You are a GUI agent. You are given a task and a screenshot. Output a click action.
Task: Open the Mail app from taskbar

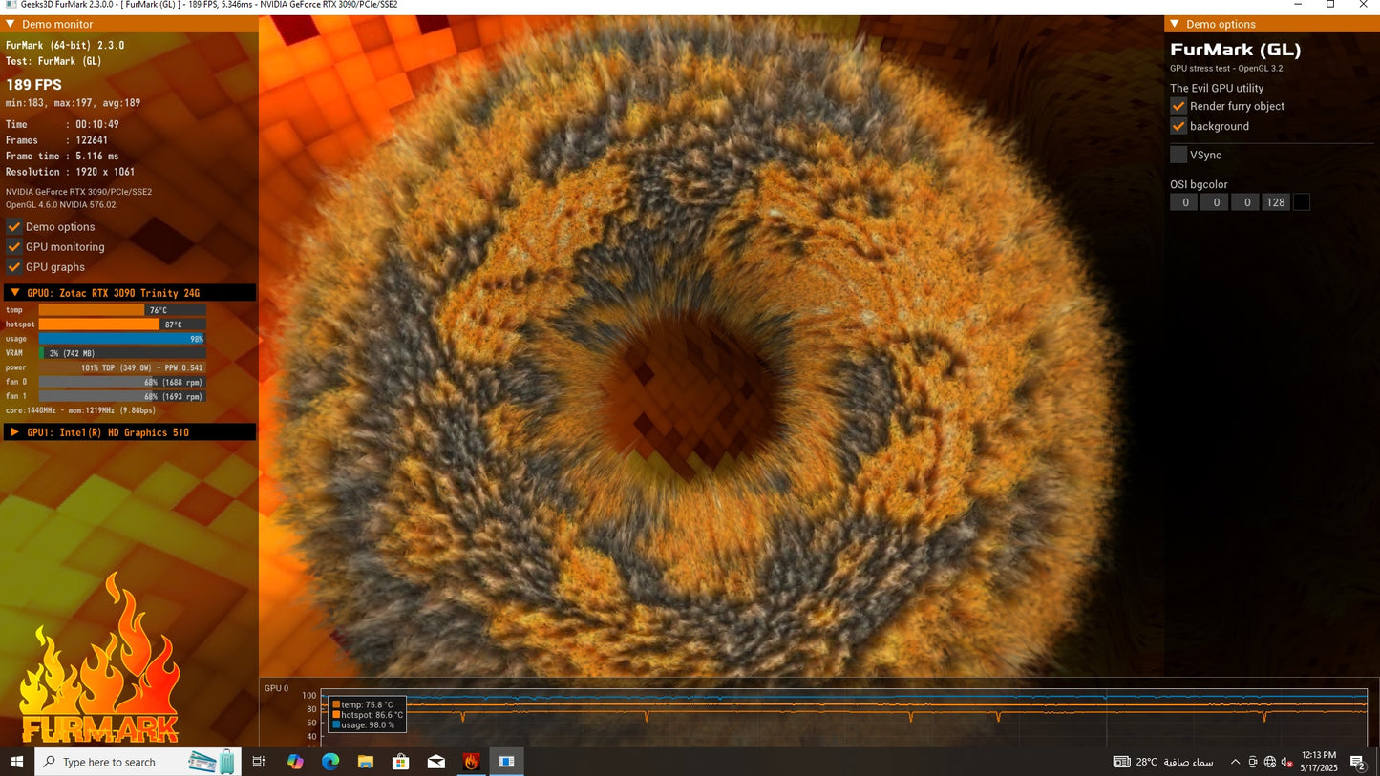(x=436, y=762)
